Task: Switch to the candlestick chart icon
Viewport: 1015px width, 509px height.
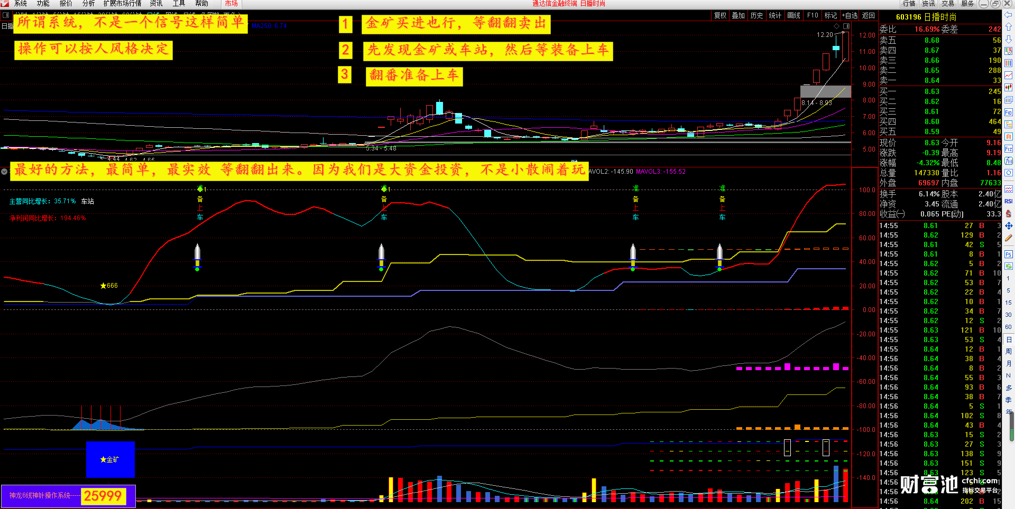Action: [x=1009, y=88]
